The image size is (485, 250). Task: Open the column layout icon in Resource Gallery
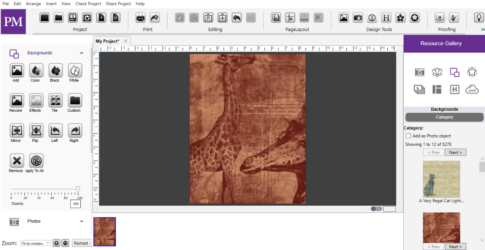pyautogui.click(x=437, y=90)
